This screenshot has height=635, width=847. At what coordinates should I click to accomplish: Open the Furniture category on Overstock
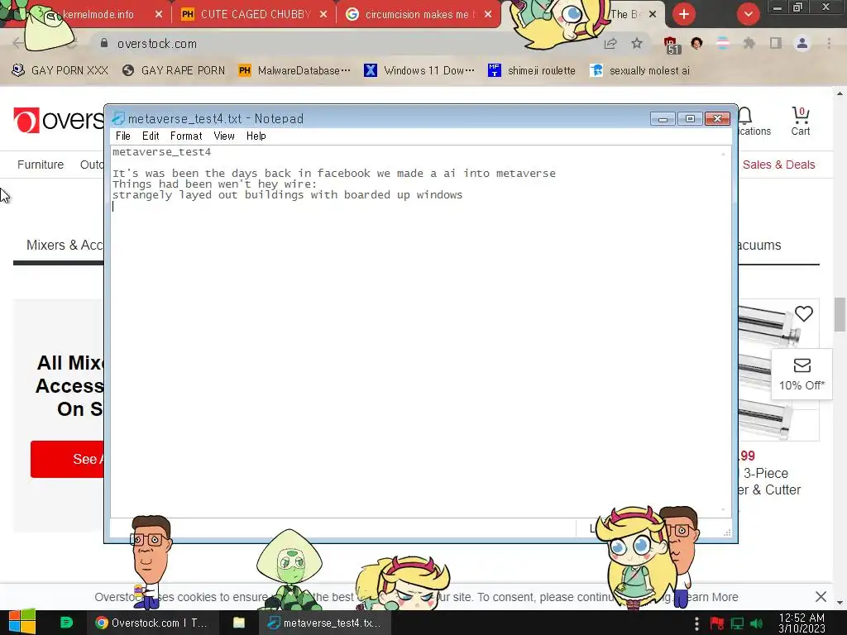pyautogui.click(x=41, y=165)
